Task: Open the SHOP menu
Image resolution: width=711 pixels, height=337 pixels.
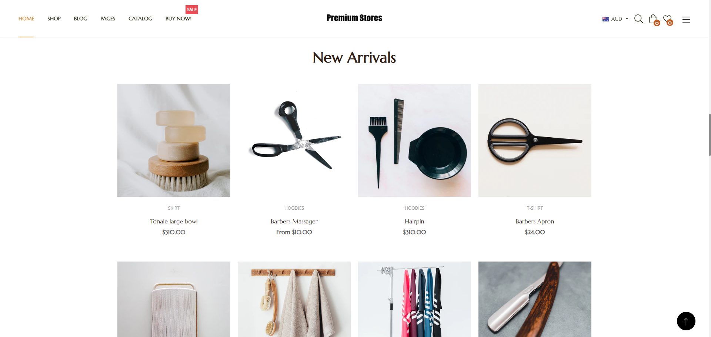Action: (x=54, y=18)
